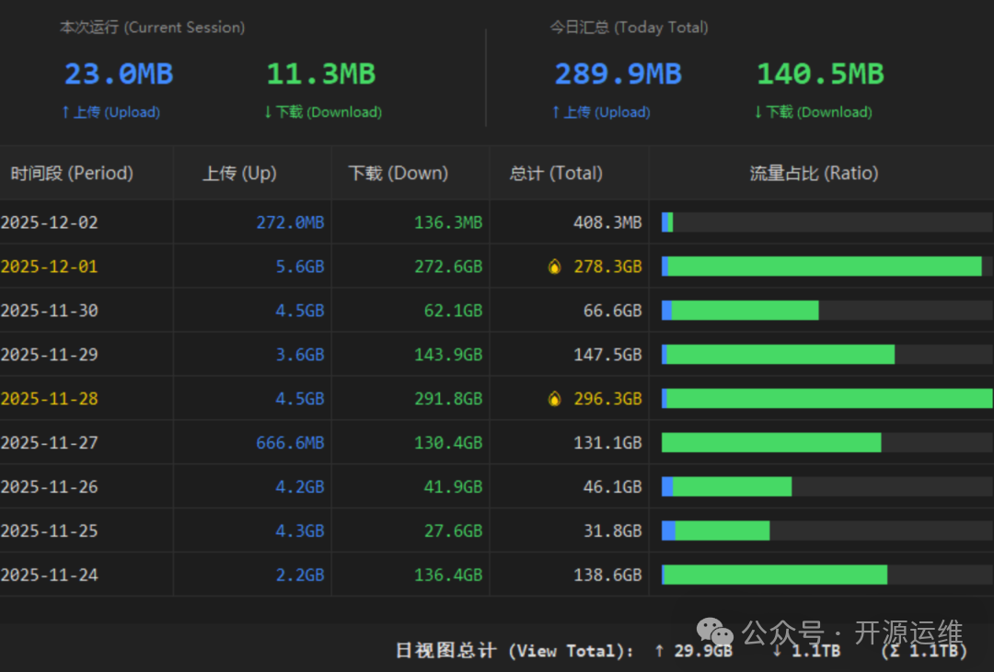The image size is (994, 672).
Task: Click the upload arrow under 289.9MB
Action: point(556,112)
